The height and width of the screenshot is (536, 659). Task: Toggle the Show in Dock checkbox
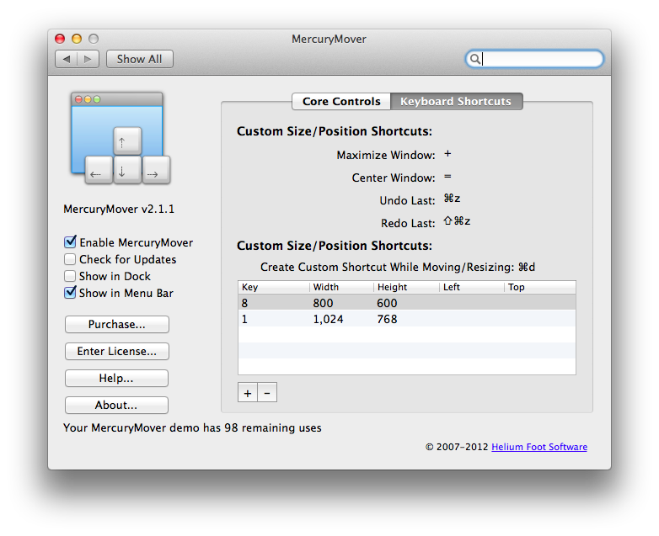pos(71,276)
